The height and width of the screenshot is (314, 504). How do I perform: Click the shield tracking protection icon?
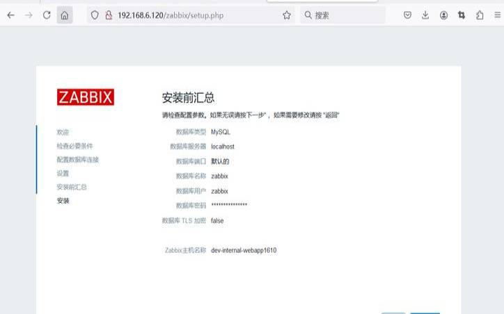click(95, 15)
